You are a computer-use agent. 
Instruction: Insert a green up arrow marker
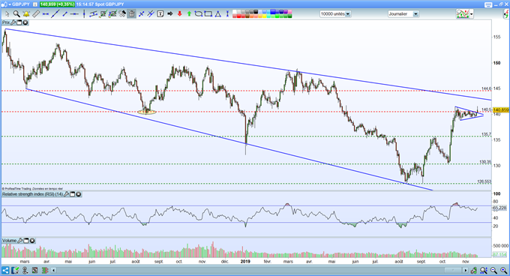pyautogui.click(x=189, y=14)
